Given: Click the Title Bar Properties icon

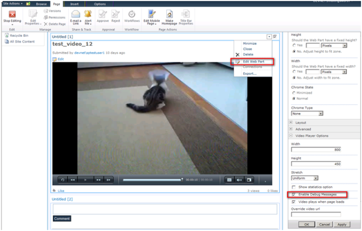Looking at the screenshot, I should pyautogui.click(x=186, y=15).
